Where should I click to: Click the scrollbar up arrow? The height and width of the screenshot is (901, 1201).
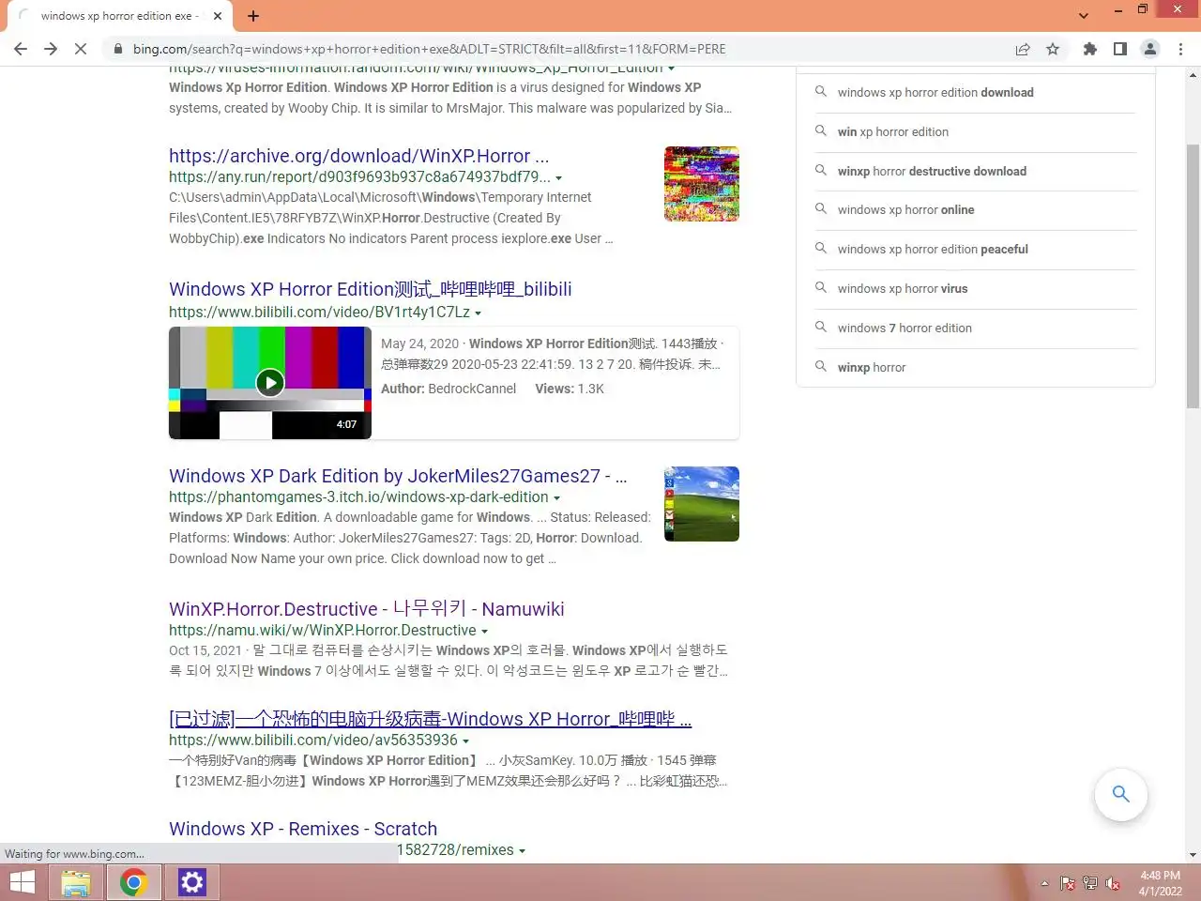point(1193,74)
